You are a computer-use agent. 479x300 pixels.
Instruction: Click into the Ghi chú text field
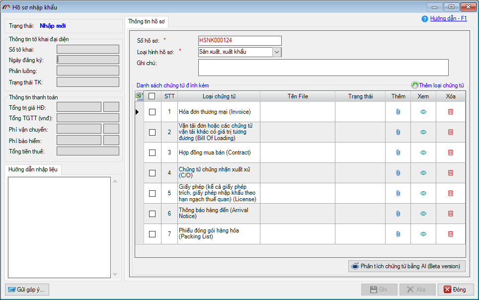click(323, 68)
